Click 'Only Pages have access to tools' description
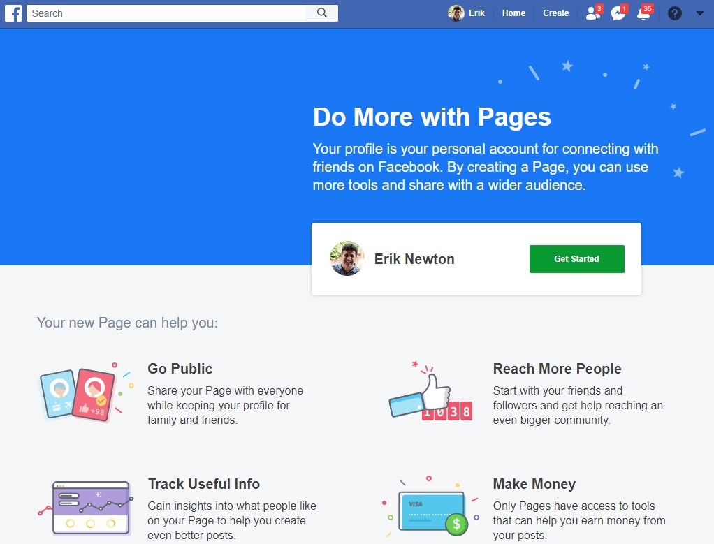This screenshot has width=714, height=544. tap(578, 520)
